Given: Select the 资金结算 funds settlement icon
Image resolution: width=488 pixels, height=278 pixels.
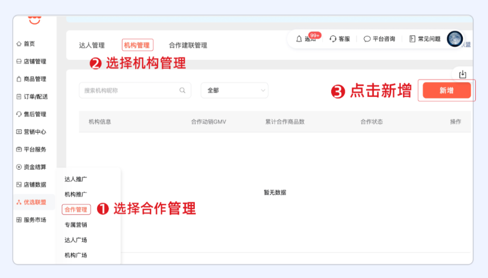Looking at the screenshot, I should 18,167.
